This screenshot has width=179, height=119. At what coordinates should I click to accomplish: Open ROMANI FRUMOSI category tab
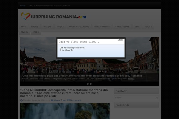click(102, 27)
